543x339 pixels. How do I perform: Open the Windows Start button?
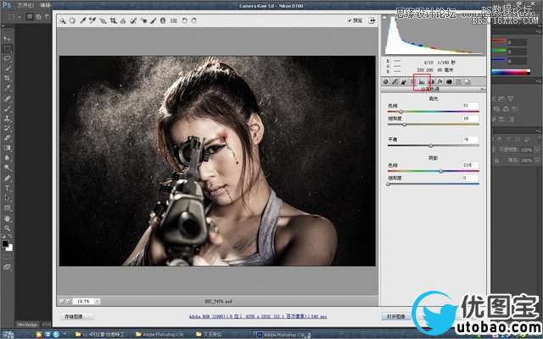click(x=8, y=335)
